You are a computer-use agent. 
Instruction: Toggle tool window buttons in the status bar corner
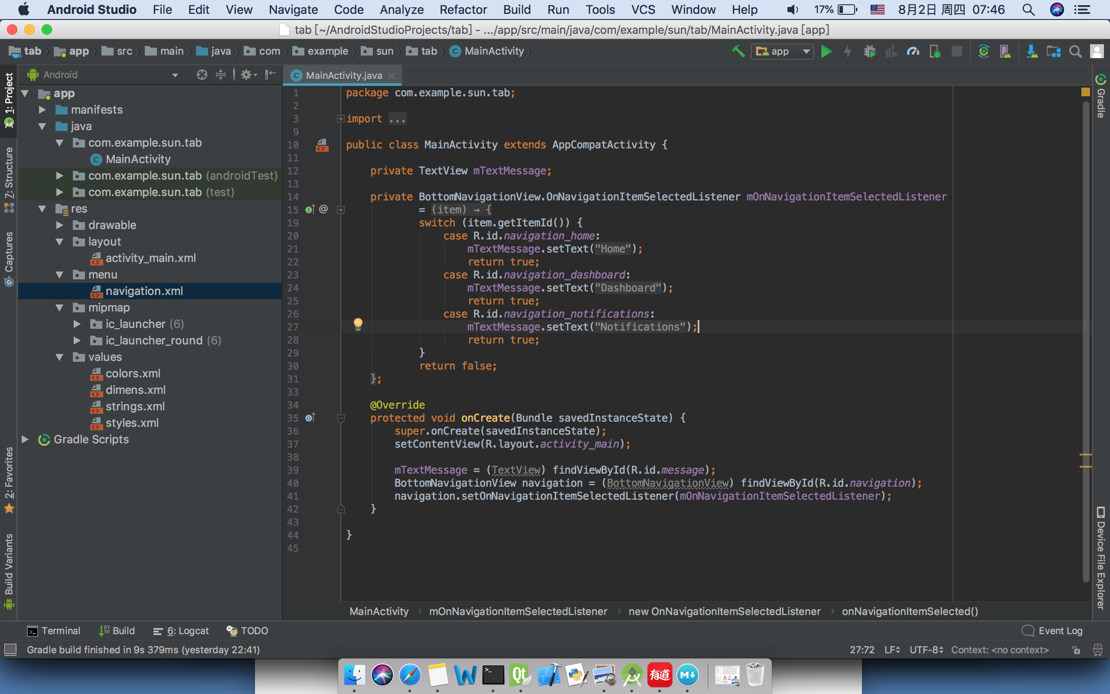pos(10,649)
